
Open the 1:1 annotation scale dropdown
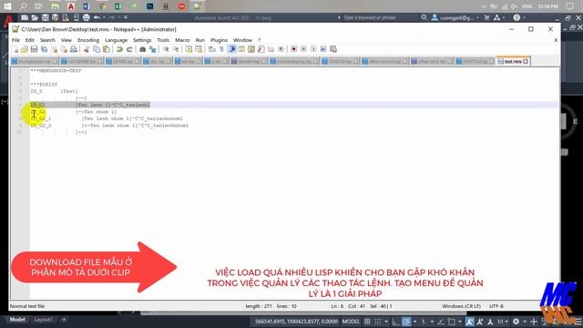click(x=503, y=322)
